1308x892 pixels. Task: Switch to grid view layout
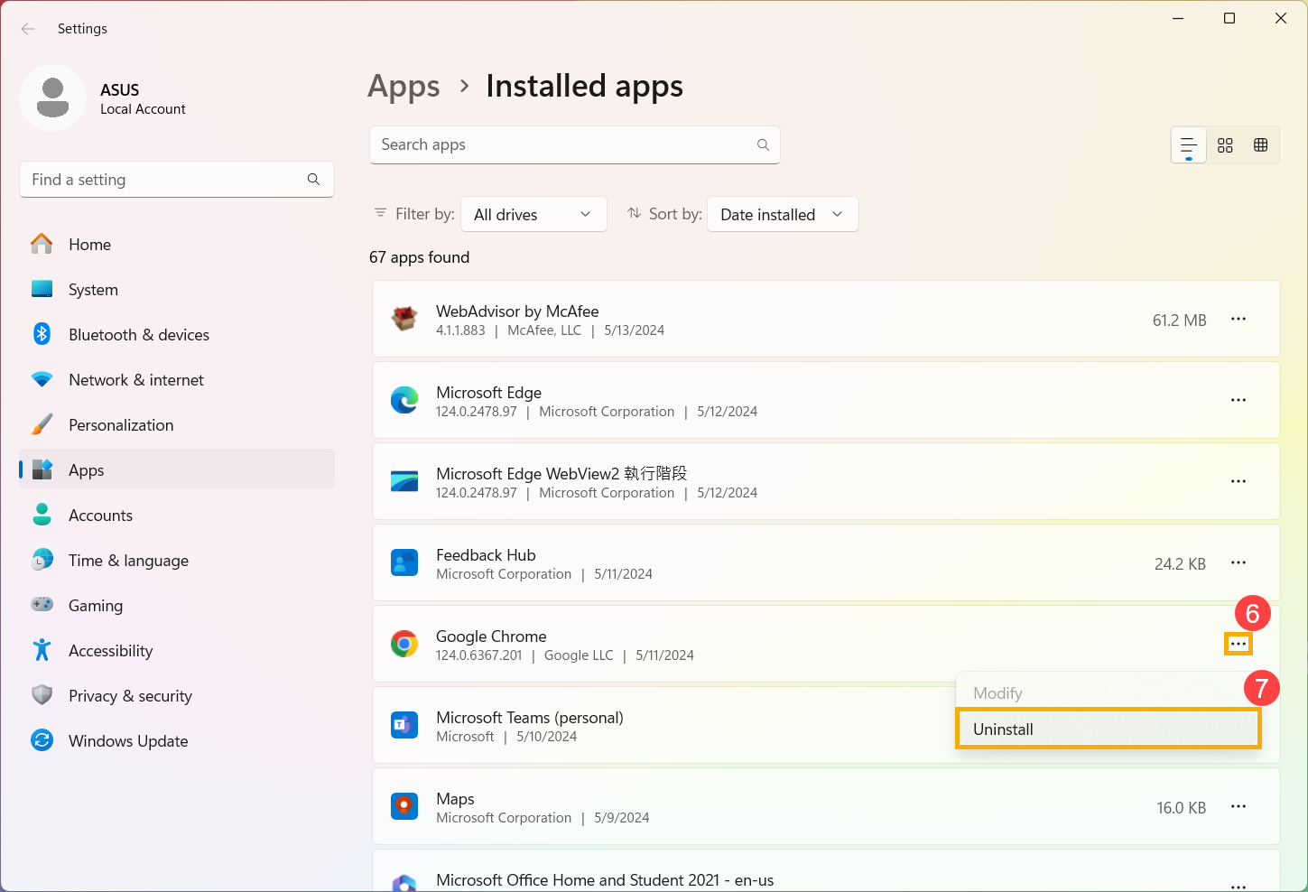pos(1225,145)
